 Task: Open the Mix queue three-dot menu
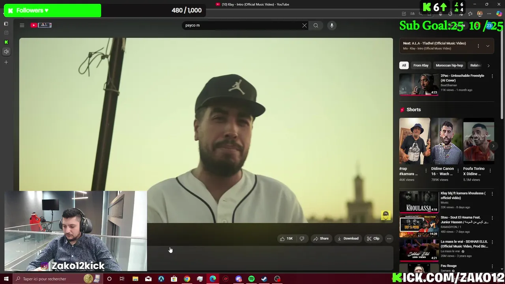[x=478, y=46]
